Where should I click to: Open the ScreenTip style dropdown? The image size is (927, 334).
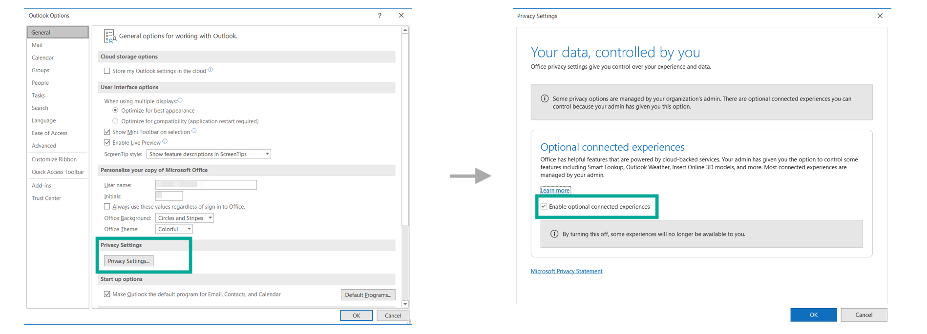click(209, 154)
